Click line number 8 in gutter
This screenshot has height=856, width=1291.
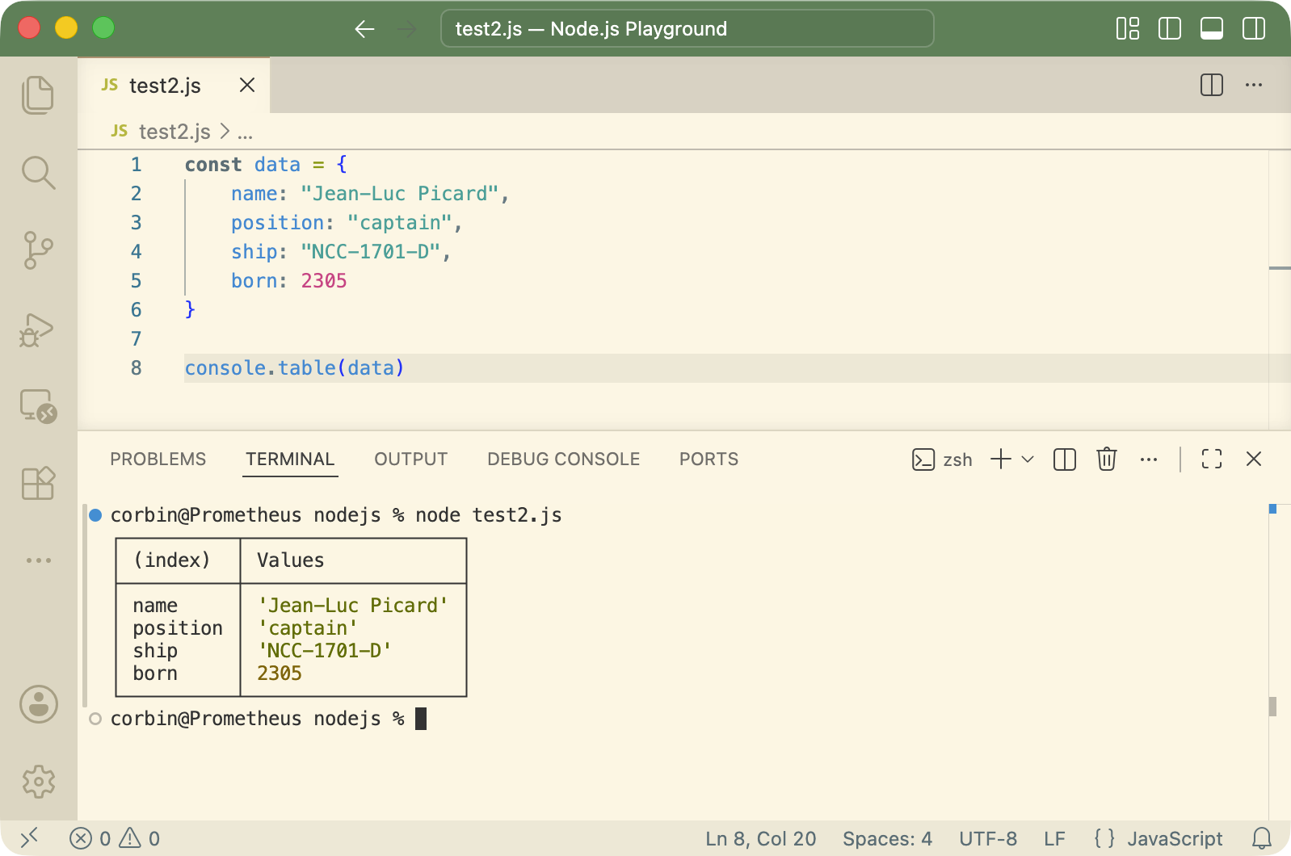click(137, 368)
